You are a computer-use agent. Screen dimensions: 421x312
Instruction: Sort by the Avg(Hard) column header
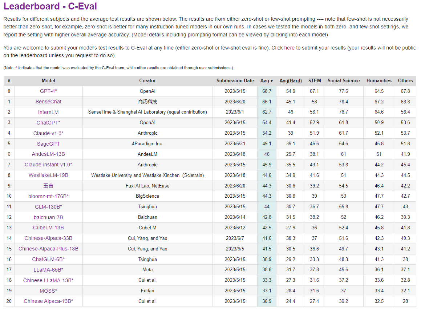click(290, 81)
